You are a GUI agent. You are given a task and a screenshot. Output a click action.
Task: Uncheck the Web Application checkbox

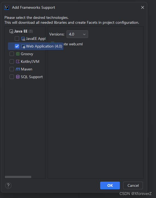click(17, 46)
